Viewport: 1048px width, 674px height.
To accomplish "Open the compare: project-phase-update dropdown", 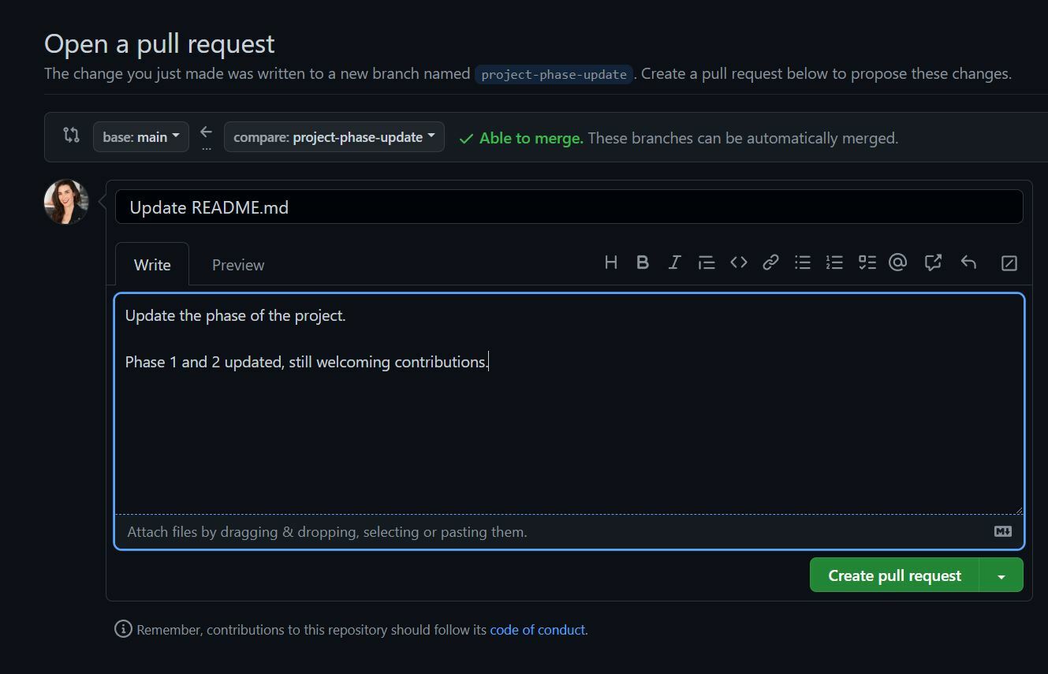I will [334, 137].
